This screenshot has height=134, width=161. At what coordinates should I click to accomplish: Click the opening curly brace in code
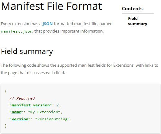pos(6,92)
